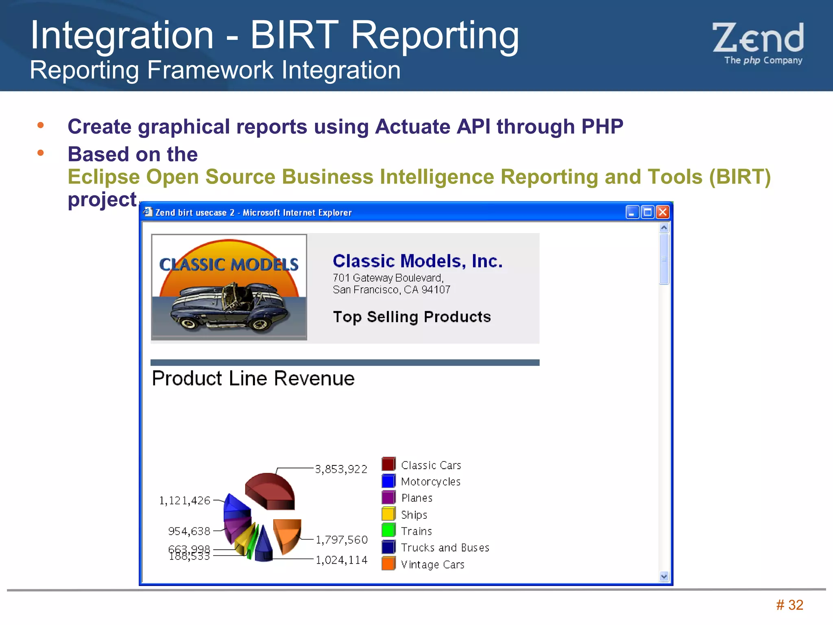Click the 3,853,922 pie chart label
The image size is (833, 625).
click(341, 469)
